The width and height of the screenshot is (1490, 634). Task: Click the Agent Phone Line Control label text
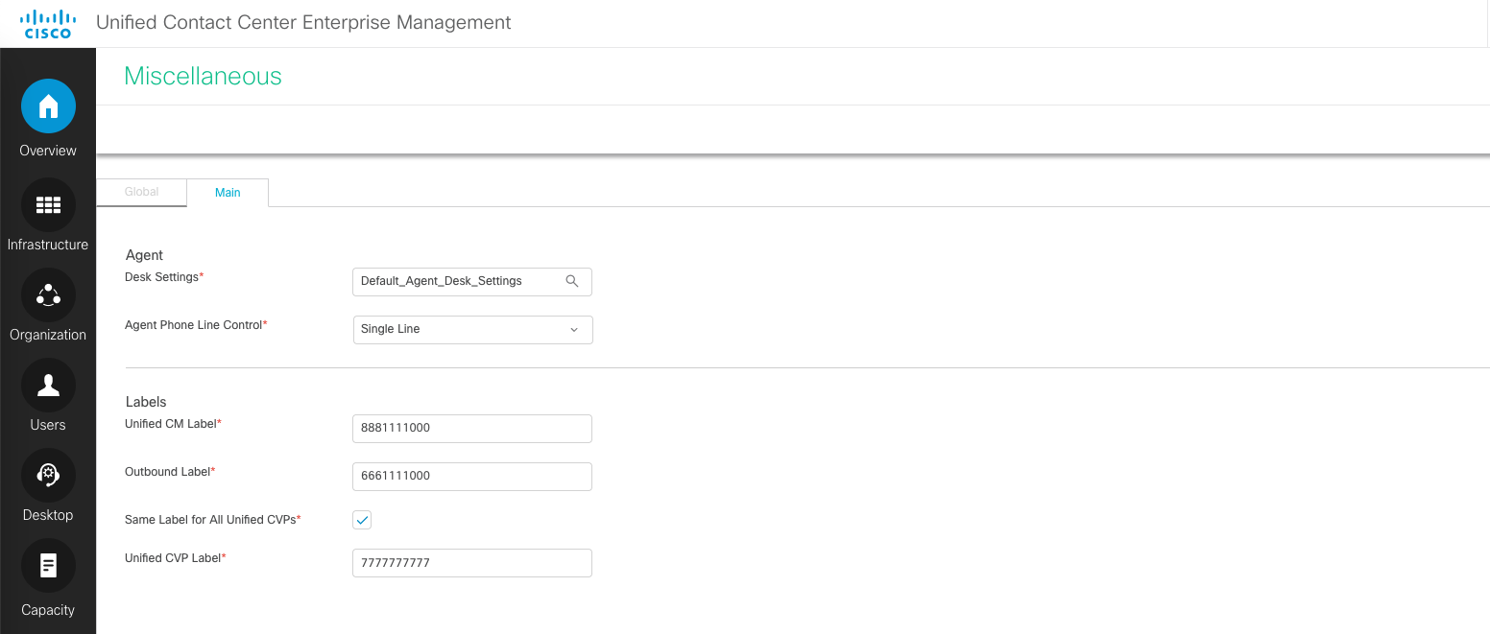pyautogui.click(x=193, y=325)
